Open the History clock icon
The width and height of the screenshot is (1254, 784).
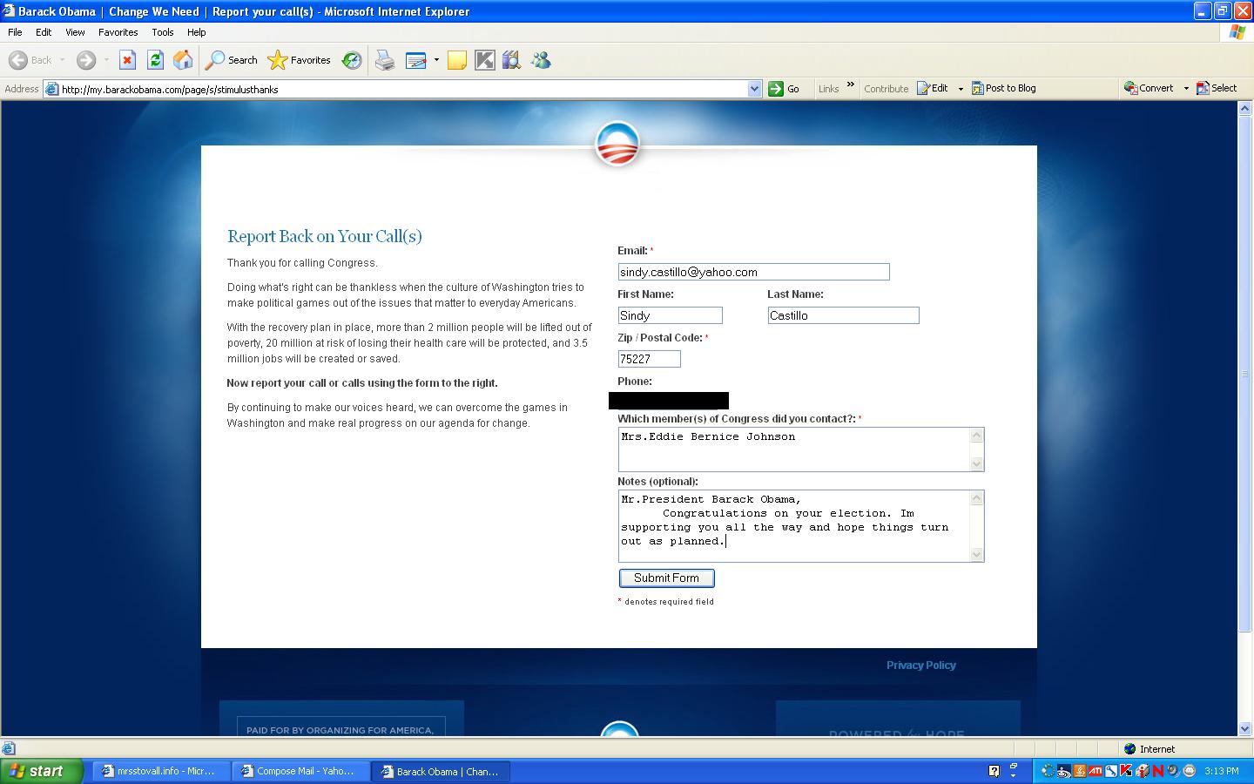[x=352, y=60]
